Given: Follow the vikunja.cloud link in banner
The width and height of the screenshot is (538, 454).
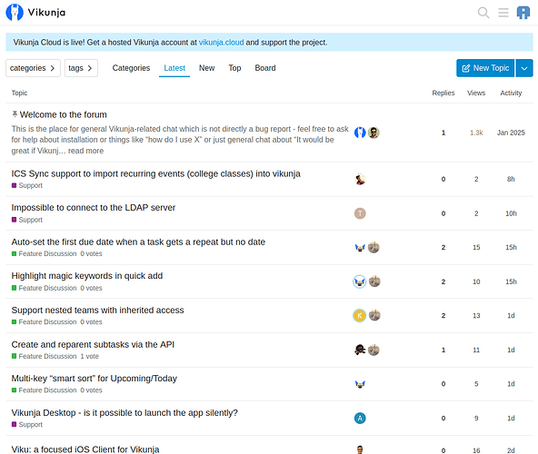Looking at the screenshot, I should 222,42.
